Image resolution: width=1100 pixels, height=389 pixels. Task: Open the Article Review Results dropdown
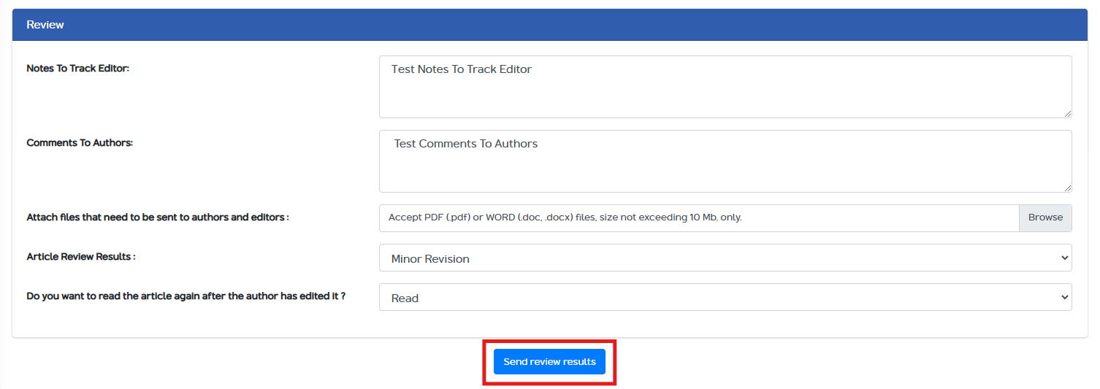pos(725,258)
